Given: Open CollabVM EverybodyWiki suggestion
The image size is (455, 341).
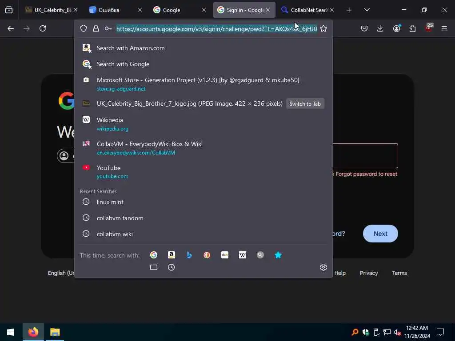Looking at the screenshot, I should pos(204,148).
